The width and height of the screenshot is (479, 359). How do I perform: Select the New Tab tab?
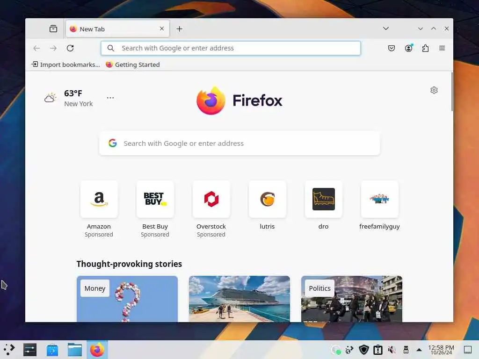click(117, 29)
